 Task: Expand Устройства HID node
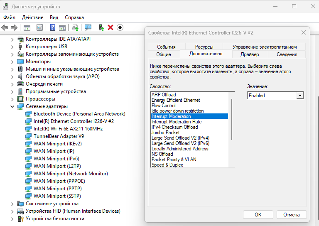pos(12,211)
